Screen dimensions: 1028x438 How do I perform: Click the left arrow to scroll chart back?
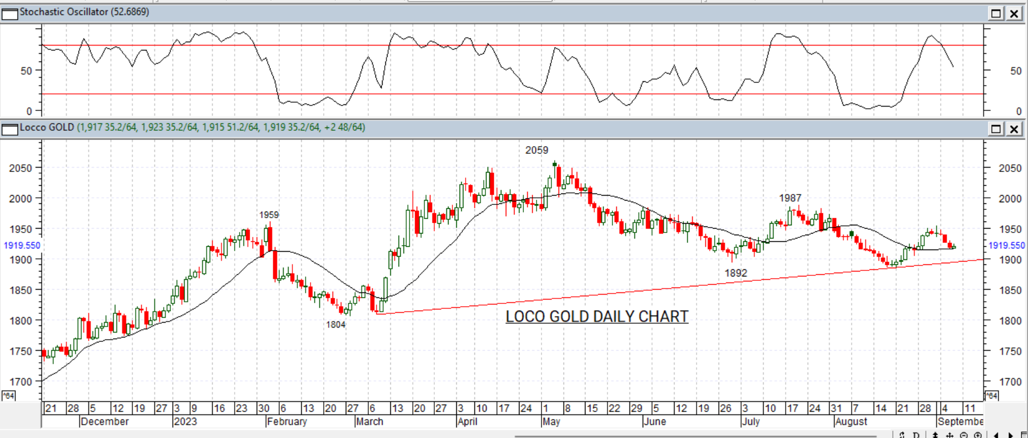996,435
